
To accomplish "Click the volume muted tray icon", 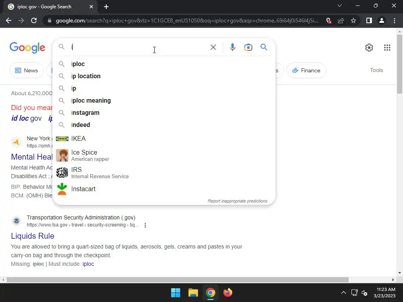I will pyautogui.click(x=364, y=293).
